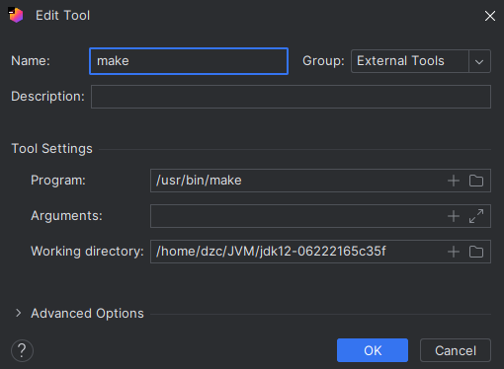Browse for Working directory folder
Image resolution: width=504 pixels, height=369 pixels.
(476, 252)
